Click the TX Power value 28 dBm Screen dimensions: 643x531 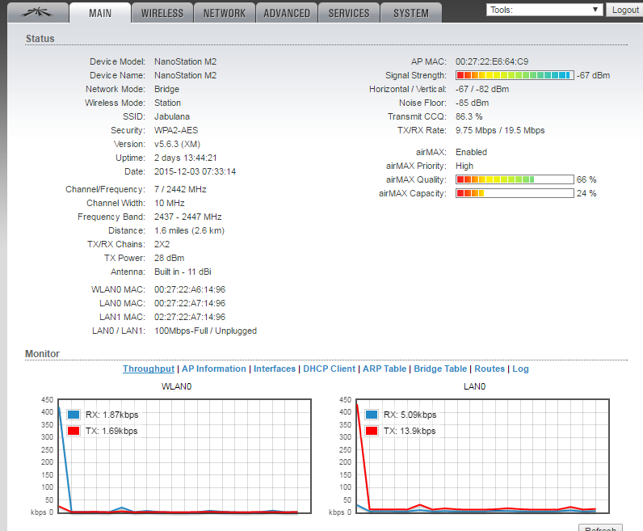(x=169, y=258)
